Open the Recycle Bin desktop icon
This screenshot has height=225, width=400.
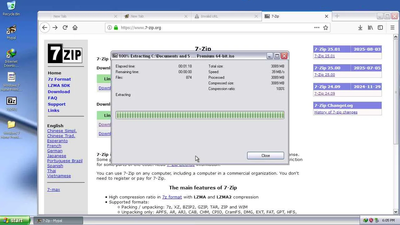pyautogui.click(x=11, y=8)
